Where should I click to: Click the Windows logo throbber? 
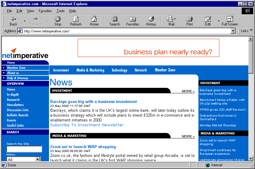[x=247, y=11]
